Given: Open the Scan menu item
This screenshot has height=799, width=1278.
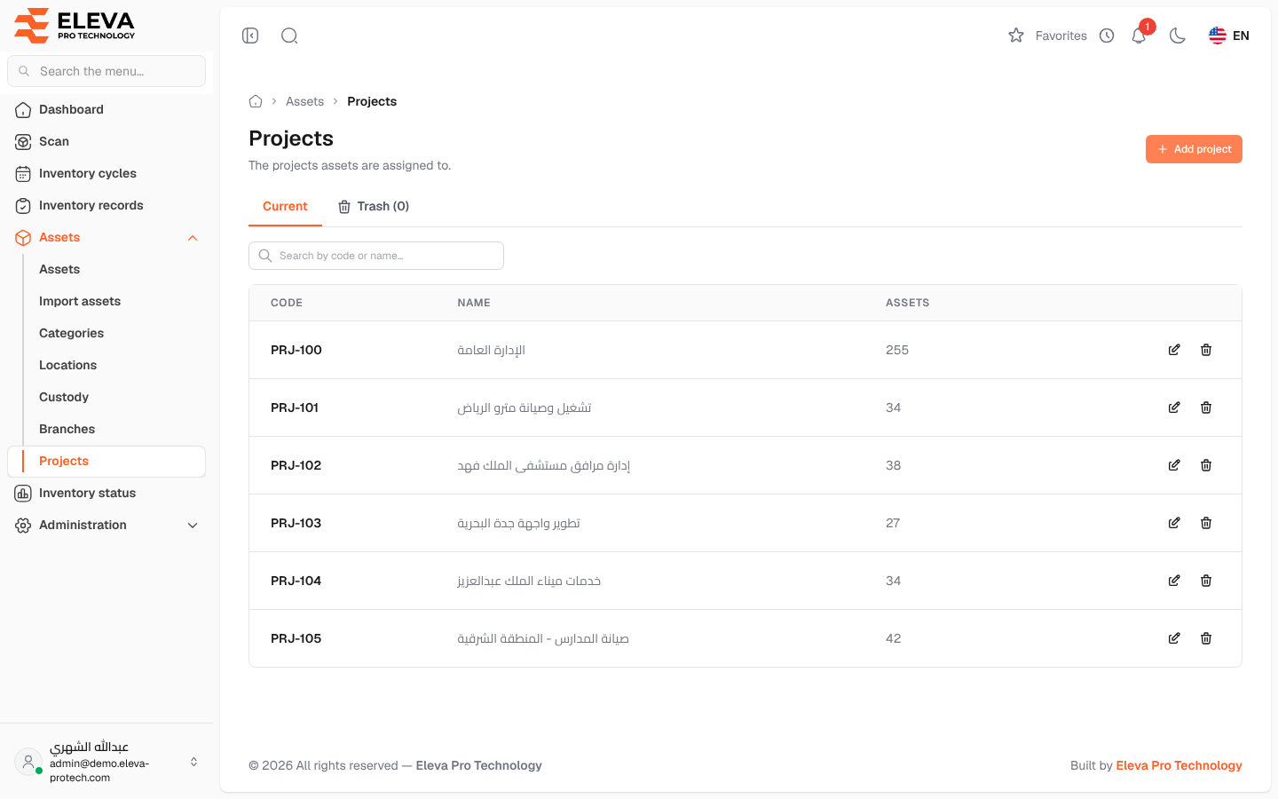Looking at the screenshot, I should [106, 141].
